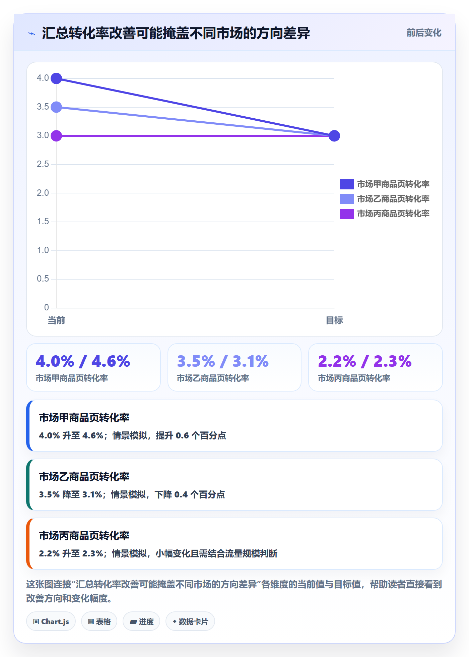Click the text 4.0% 升至 4.6%；情景模拟，提升 0.6 个百分点
Viewport: 469px width, 657px height.
(132, 435)
